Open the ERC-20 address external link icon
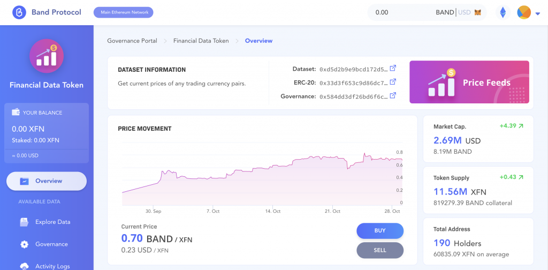 (393, 82)
